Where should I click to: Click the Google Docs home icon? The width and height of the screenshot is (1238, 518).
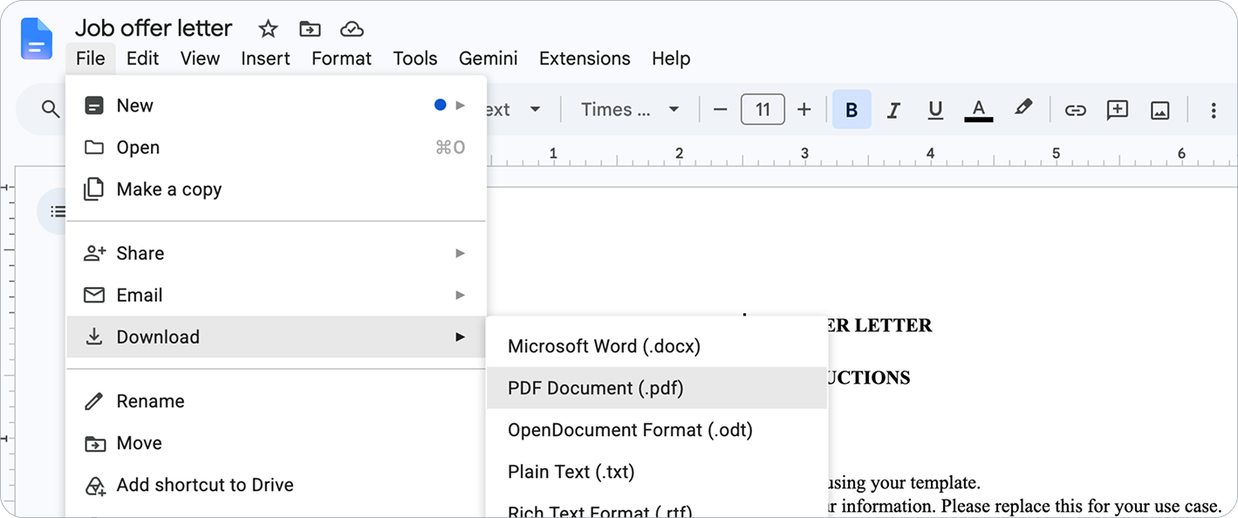point(37,39)
